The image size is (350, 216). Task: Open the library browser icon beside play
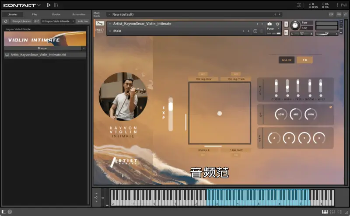[x=56, y=5]
